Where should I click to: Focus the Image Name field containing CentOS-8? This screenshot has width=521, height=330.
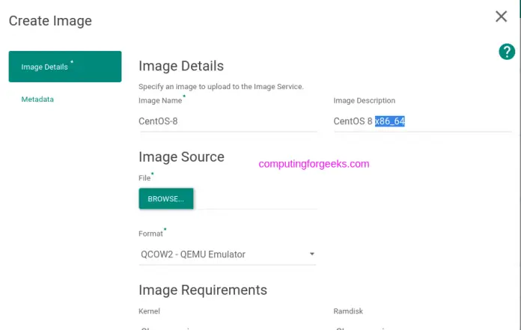pyautogui.click(x=228, y=121)
